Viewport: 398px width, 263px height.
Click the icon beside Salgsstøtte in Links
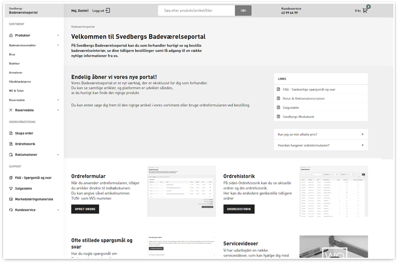pos(278,108)
